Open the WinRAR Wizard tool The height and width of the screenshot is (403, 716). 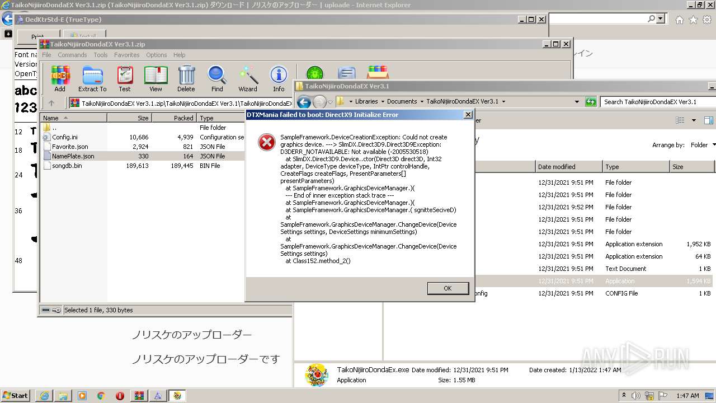click(x=248, y=79)
